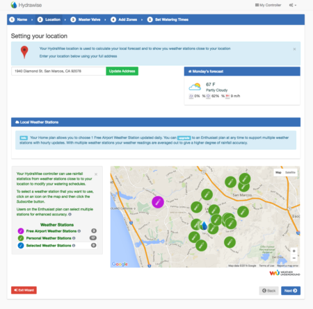Go to Master Valve step
Screen dimensions: 313x309
point(86,19)
